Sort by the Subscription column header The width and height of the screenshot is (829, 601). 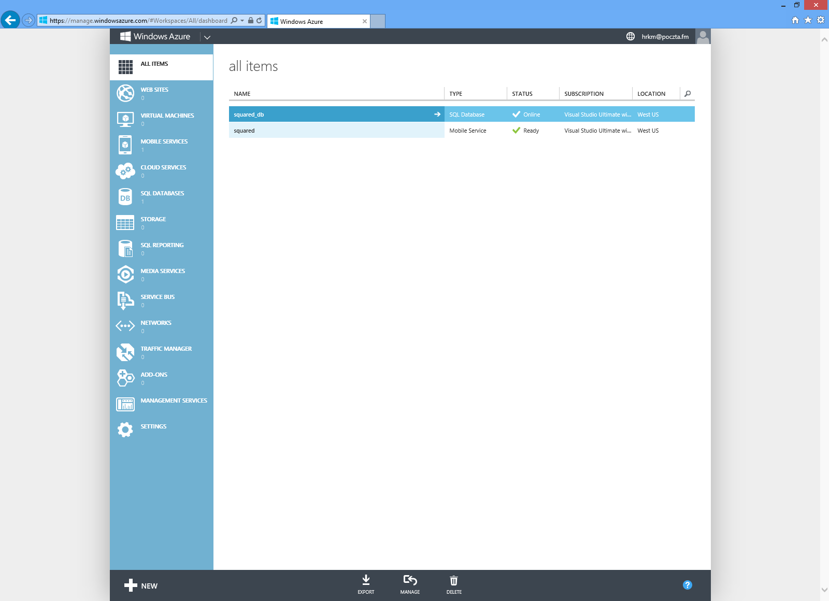pos(584,94)
